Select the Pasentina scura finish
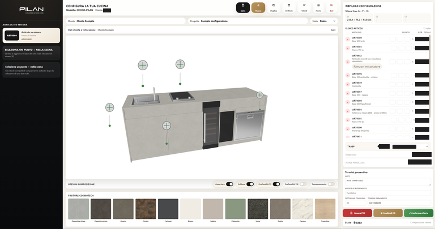The width and height of the screenshot is (435, 229). click(101, 209)
